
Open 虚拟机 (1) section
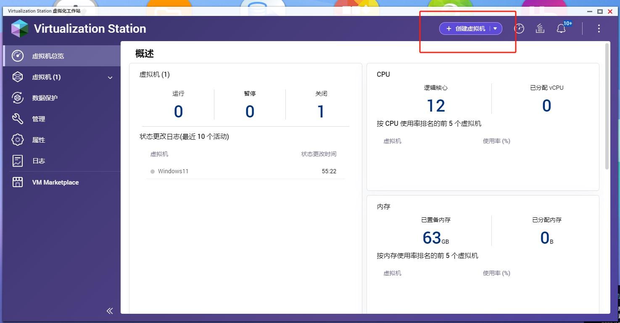(x=62, y=77)
